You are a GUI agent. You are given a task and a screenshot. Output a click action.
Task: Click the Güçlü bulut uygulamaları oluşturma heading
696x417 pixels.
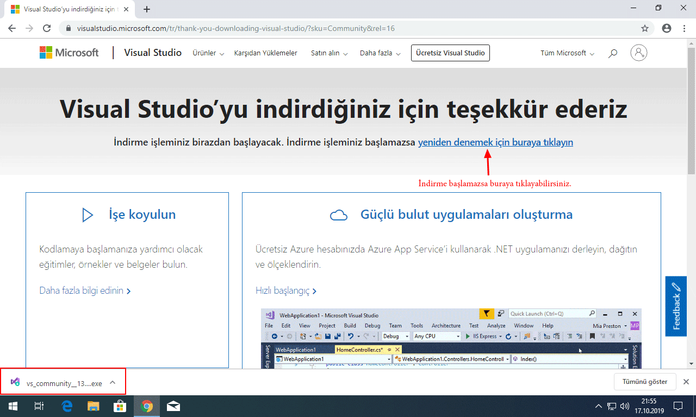click(x=467, y=214)
